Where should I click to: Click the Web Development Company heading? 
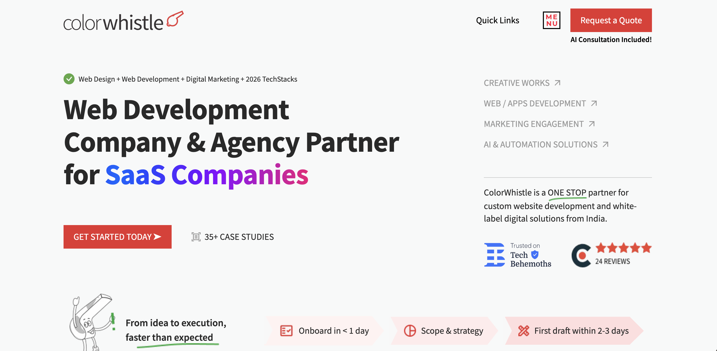(231, 142)
